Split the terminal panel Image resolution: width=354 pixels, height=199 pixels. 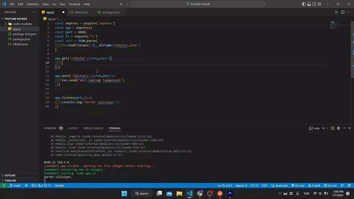point(332,128)
